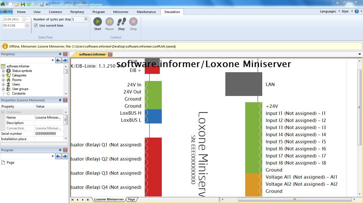Toggle the Use current time checkbox
Image resolution: width=363 pixels, height=203 pixels.
pyautogui.click(x=36, y=25)
